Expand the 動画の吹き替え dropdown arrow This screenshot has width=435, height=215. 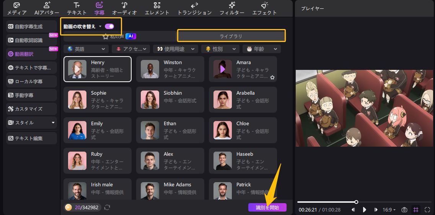(100, 27)
